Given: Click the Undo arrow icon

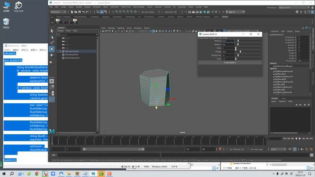Looking at the screenshot, I should pos(83,12).
